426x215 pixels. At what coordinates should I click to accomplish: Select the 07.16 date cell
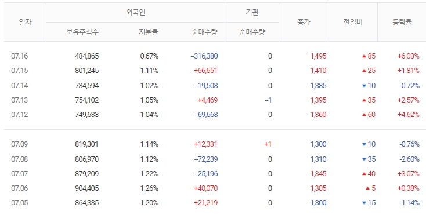[20, 56]
